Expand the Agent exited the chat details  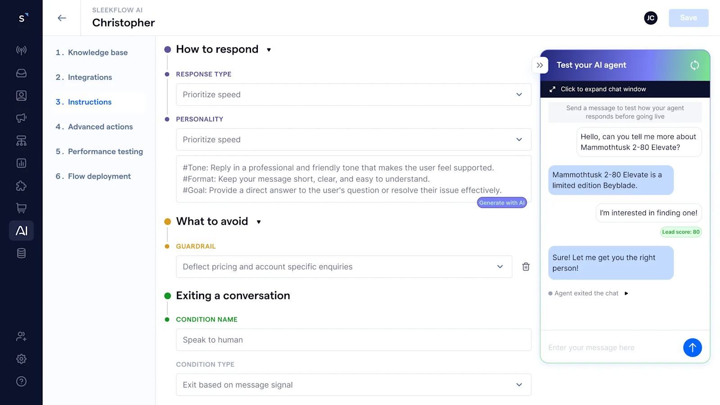coord(627,293)
